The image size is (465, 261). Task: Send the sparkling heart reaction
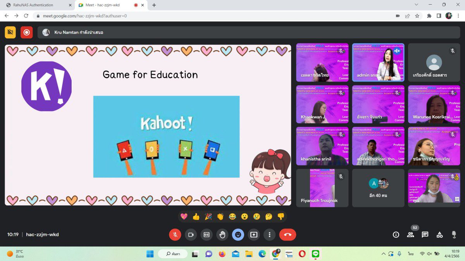184,217
